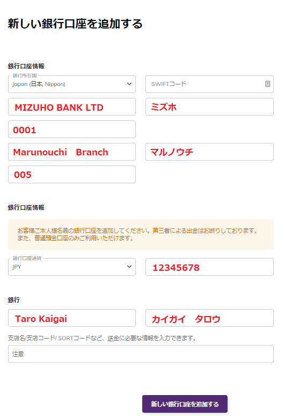Click the 注意 notes input field
This screenshot has height=416, width=285.
141,354
